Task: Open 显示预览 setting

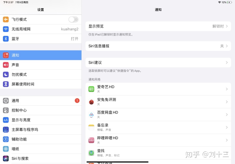Action: click(x=158, y=26)
